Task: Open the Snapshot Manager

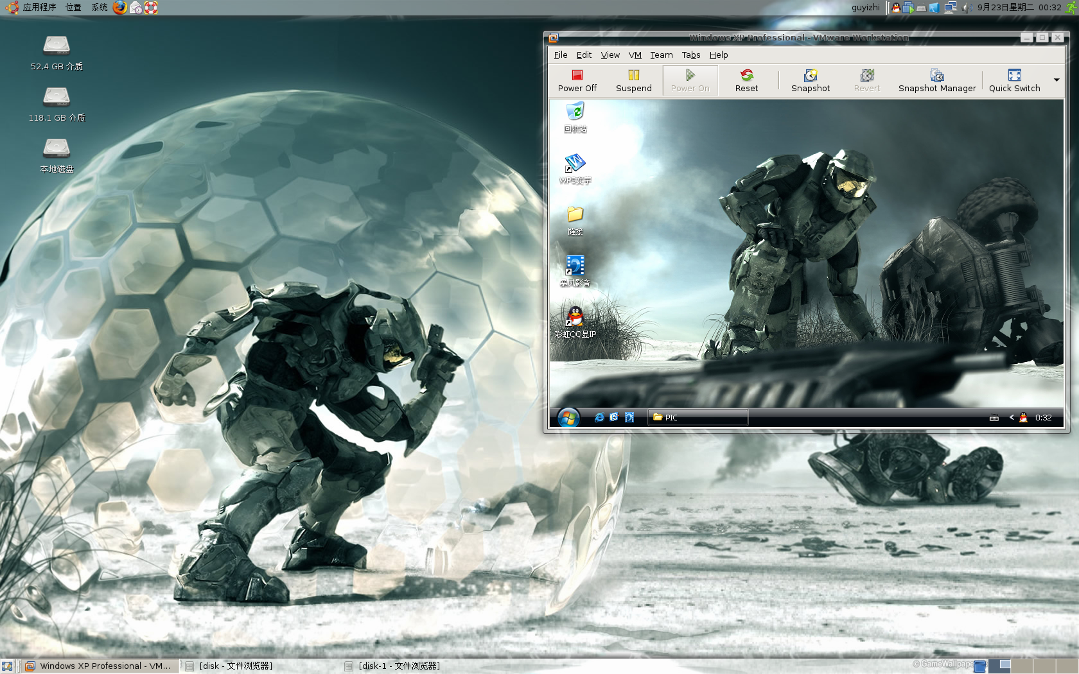Action: 937,81
